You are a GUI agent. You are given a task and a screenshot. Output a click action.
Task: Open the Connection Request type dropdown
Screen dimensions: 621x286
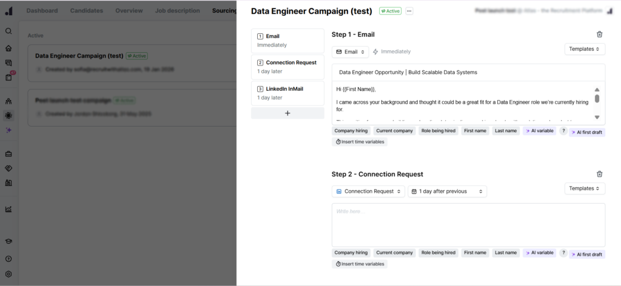click(x=368, y=191)
